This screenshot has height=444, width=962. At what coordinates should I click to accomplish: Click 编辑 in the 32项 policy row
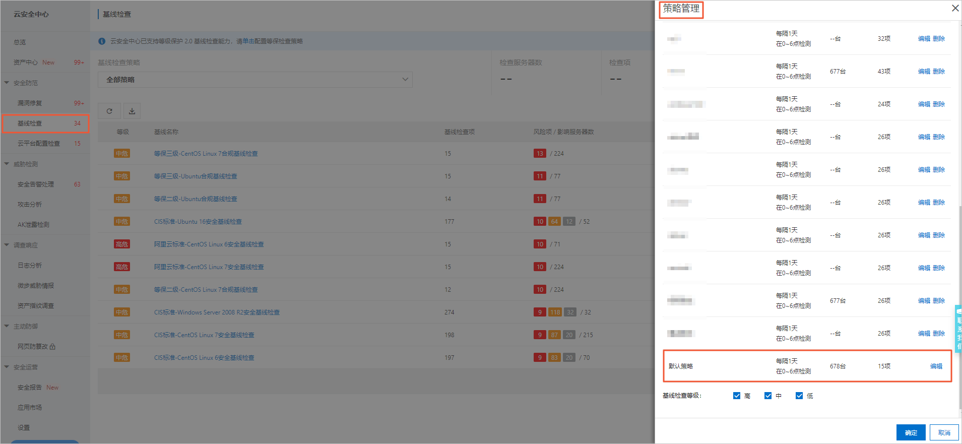[924, 39]
